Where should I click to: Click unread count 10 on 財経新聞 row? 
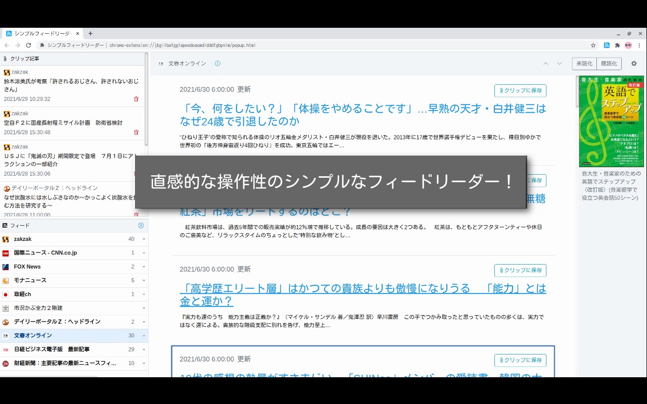pyautogui.click(x=131, y=363)
